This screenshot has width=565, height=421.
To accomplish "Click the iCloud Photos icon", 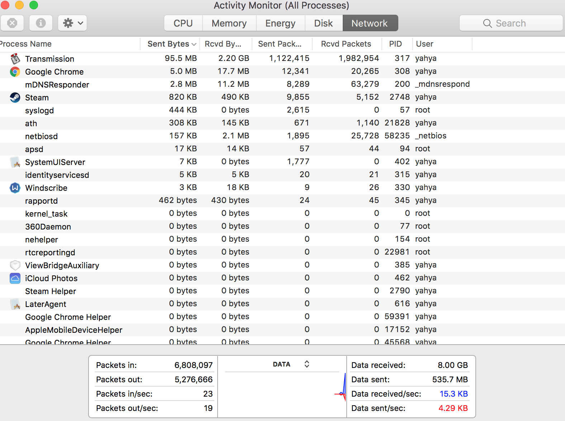I will (15, 278).
